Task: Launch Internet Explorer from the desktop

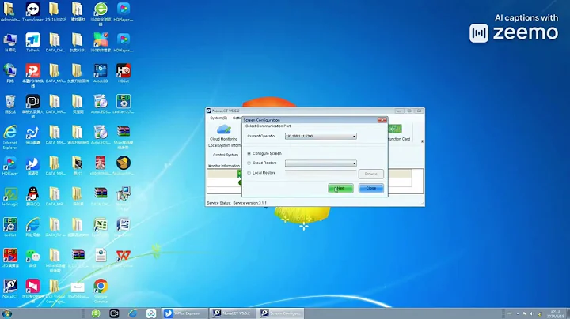Action: click(9, 137)
